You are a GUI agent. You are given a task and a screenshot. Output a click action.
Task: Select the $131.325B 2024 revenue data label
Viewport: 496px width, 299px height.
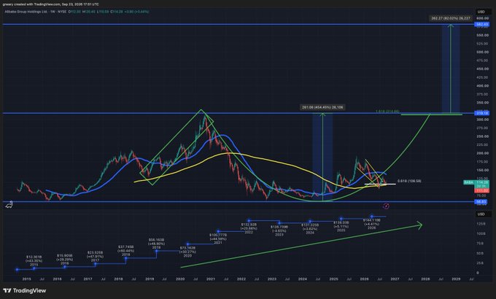click(310, 228)
